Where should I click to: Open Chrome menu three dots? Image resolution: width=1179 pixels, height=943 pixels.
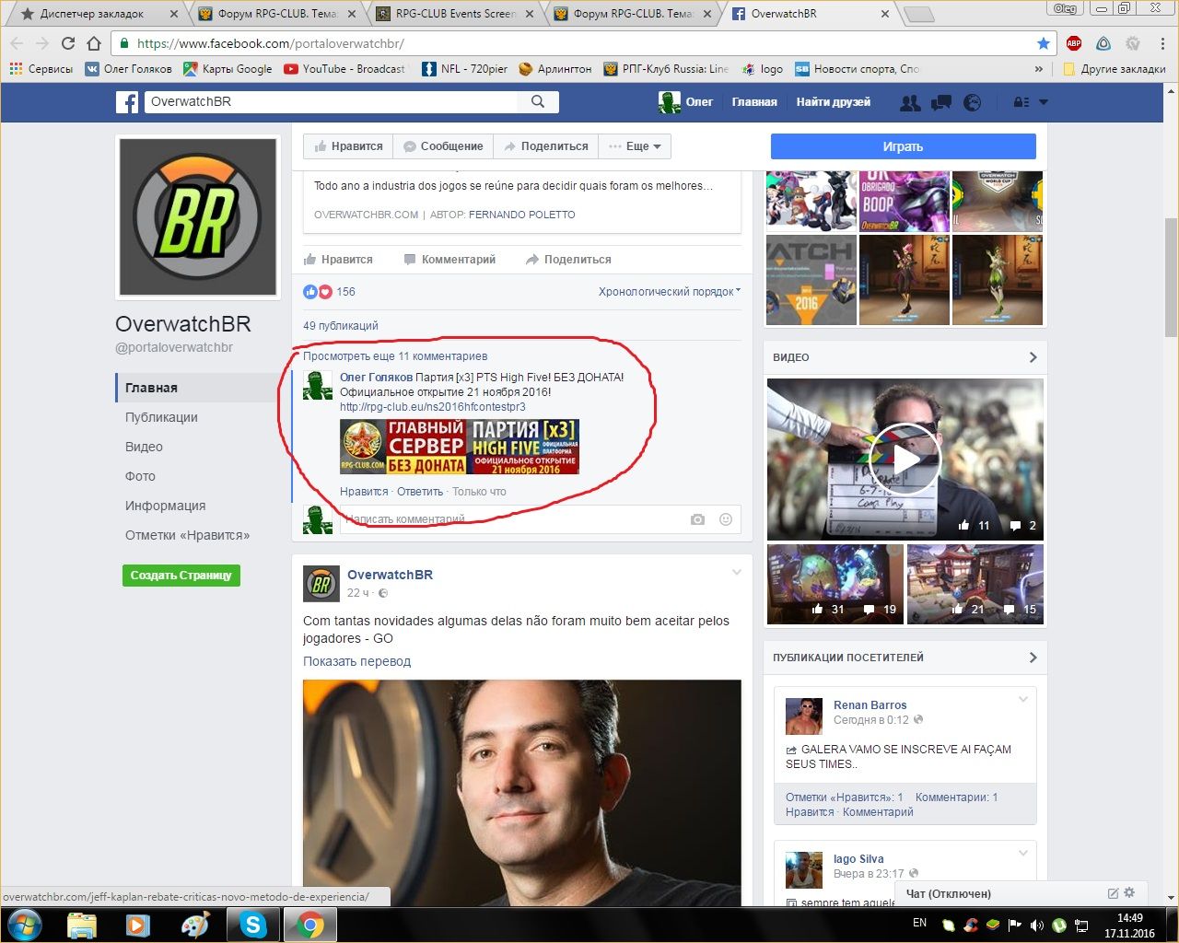1163,43
